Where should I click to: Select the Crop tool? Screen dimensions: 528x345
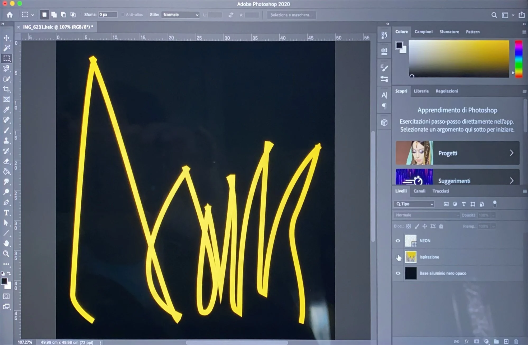[x=7, y=89]
